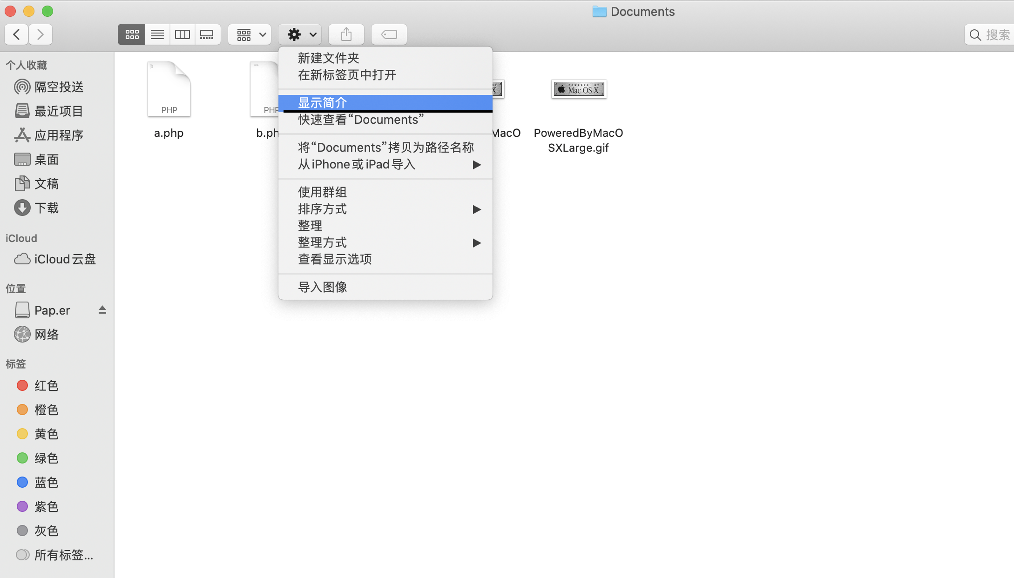Toggle 使用群组 in the menu

click(322, 192)
